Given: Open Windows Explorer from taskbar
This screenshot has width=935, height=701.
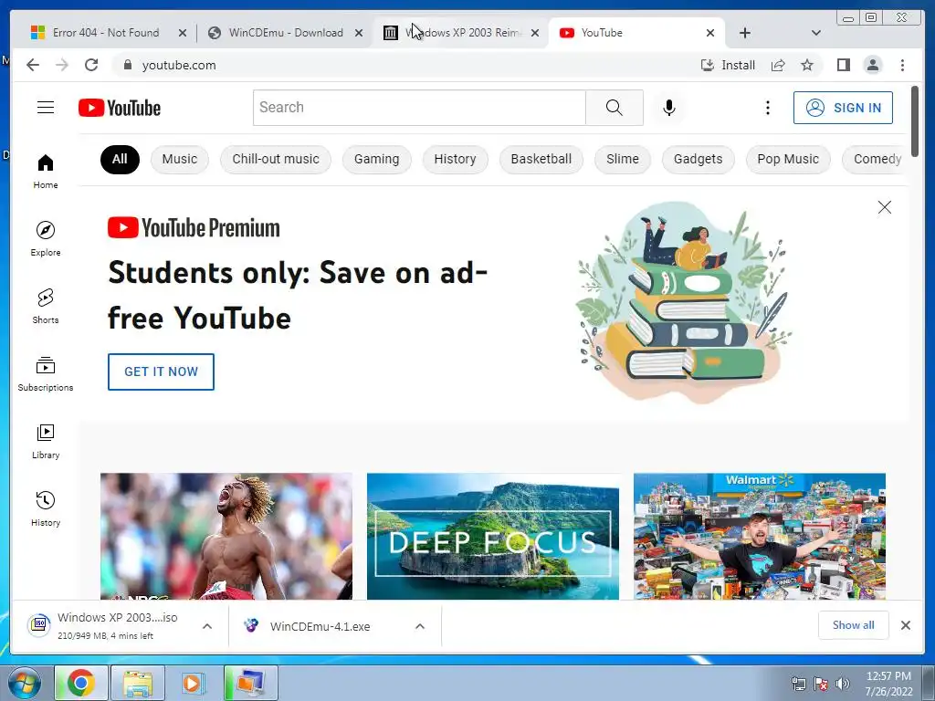Looking at the screenshot, I should [138, 683].
